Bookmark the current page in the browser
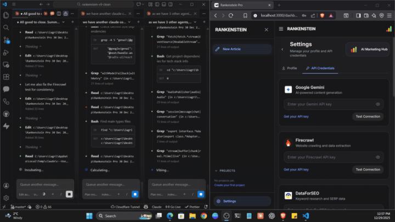 pos(245,15)
